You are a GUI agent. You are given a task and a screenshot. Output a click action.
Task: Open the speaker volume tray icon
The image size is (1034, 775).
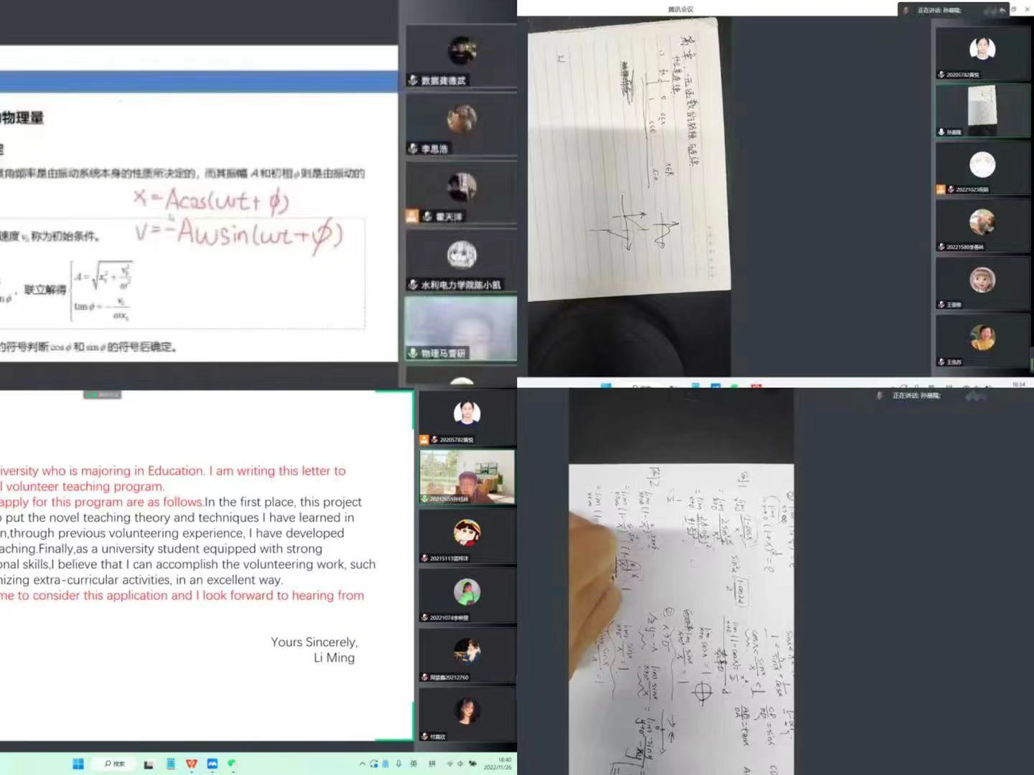(460, 764)
